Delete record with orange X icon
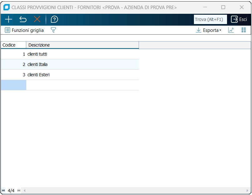The width and height of the screenshot is (252, 195). [37, 19]
